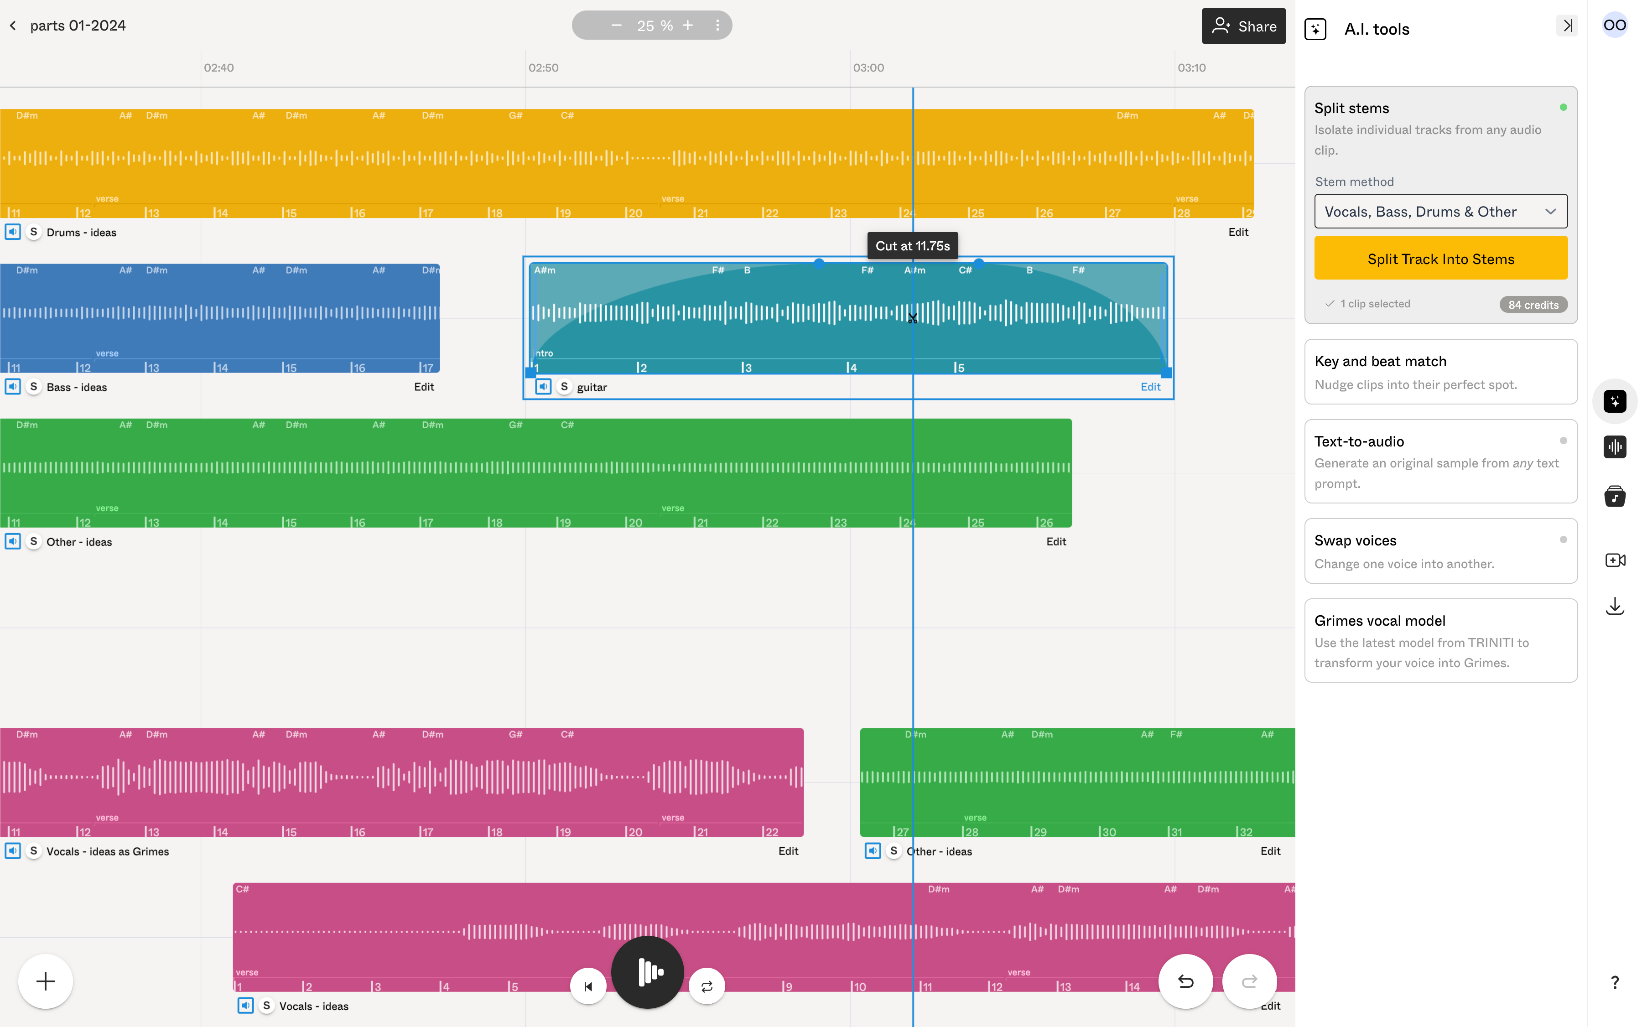
Task: Decrease zoom with the minus control
Action: pos(615,25)
